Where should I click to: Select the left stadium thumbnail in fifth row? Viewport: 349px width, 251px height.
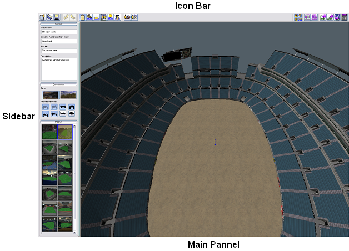click(x=49, y=193)
